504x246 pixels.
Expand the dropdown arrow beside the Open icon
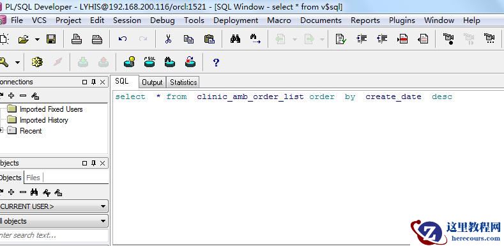(37, 40)
